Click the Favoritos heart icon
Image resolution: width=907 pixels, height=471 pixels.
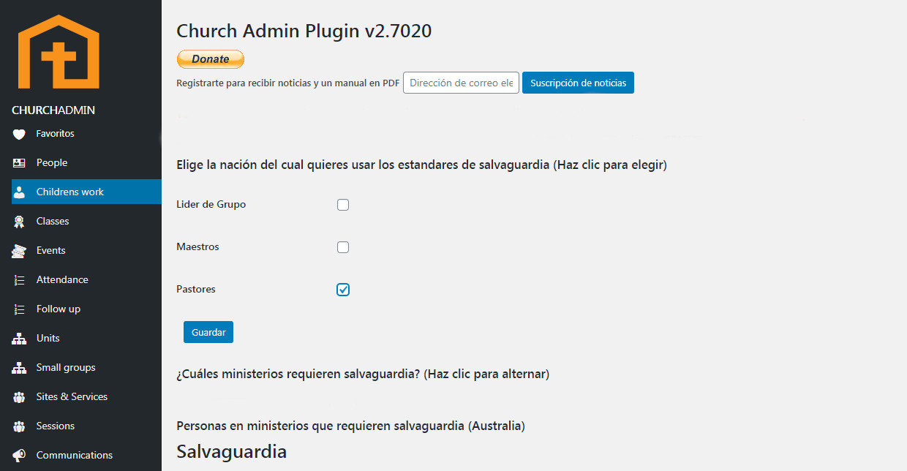point(19,134)
